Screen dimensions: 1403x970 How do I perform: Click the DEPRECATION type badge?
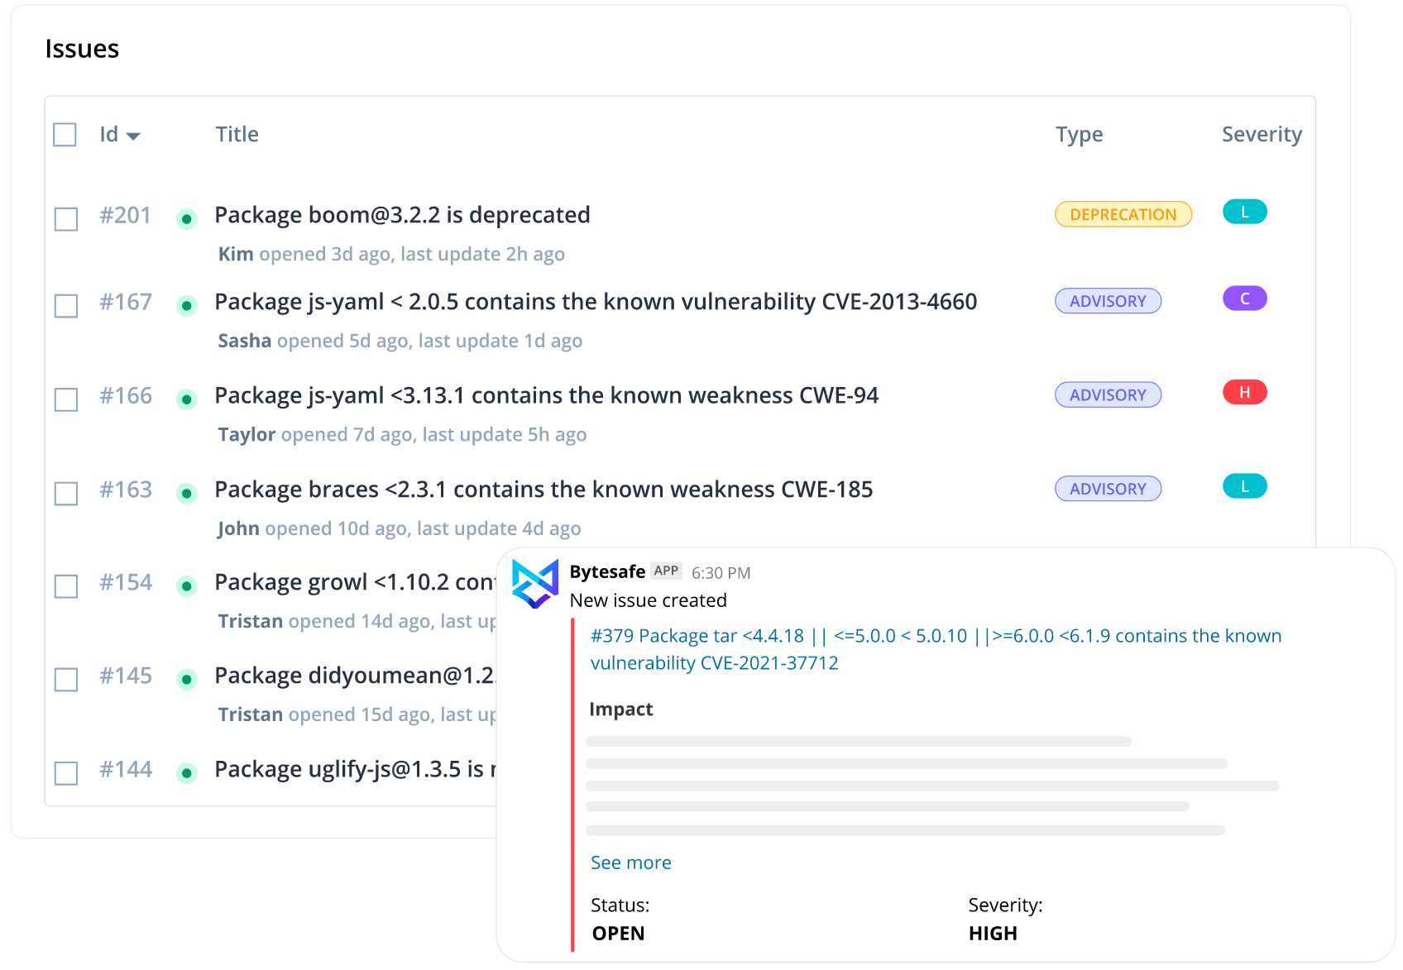(1123, 213)
